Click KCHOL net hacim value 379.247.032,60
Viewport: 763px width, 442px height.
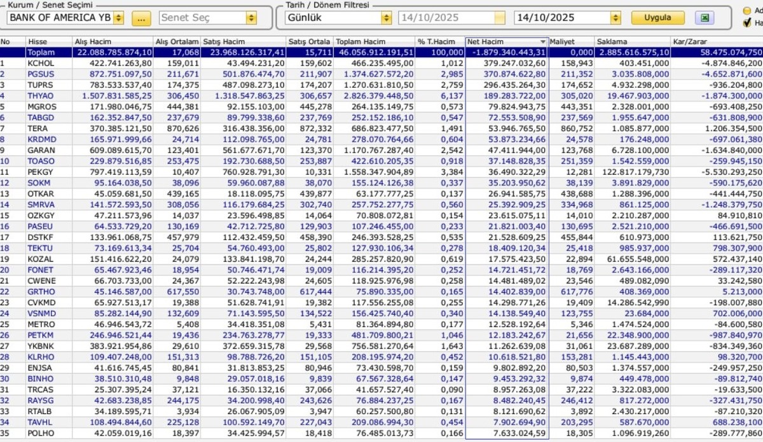(x=516, y=64)
